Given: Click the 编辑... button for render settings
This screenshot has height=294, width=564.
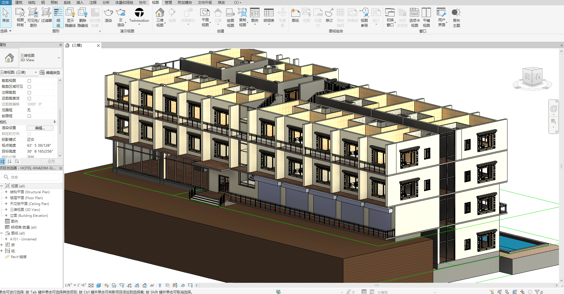Looking at the screenshot, I should pos(40,128).
